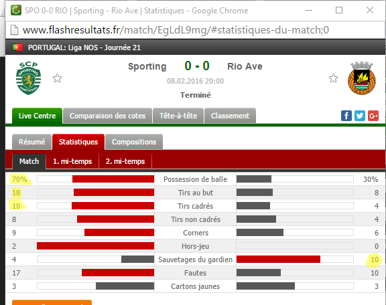This screenshot has width=386, height=305.
Task: Show 2. mi-temps statistics
Action: (125, 161)
